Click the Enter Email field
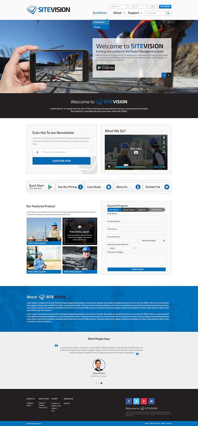198x426 pixels. (x=137, y=233)
